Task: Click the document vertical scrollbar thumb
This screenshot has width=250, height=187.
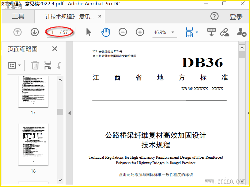Action: [x=242, y=54]
